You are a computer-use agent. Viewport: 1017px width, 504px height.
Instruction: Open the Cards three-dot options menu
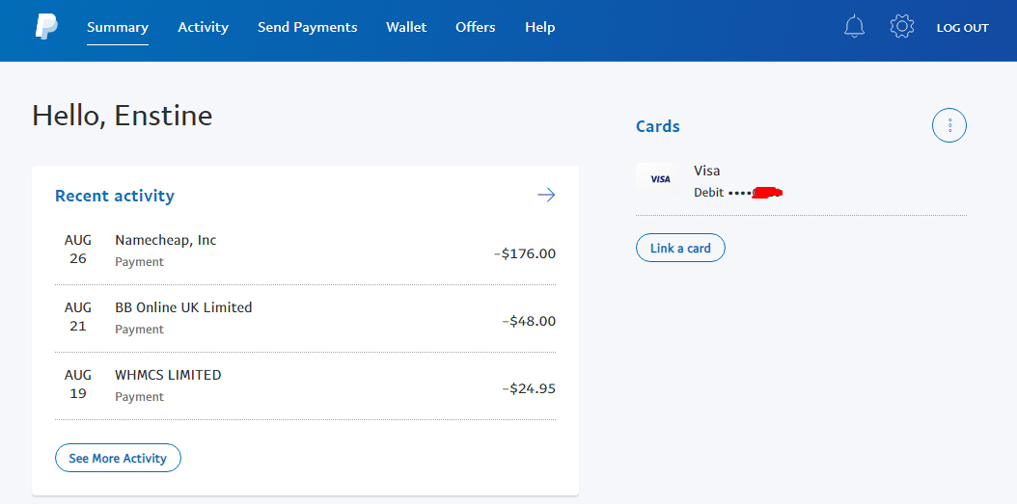click(x=949, y=125)
